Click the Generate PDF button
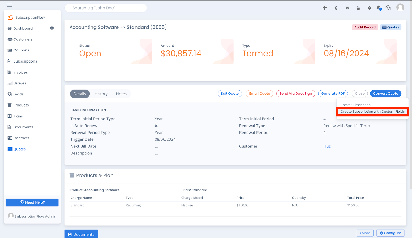412x238 pixels. tap(333, 94)
